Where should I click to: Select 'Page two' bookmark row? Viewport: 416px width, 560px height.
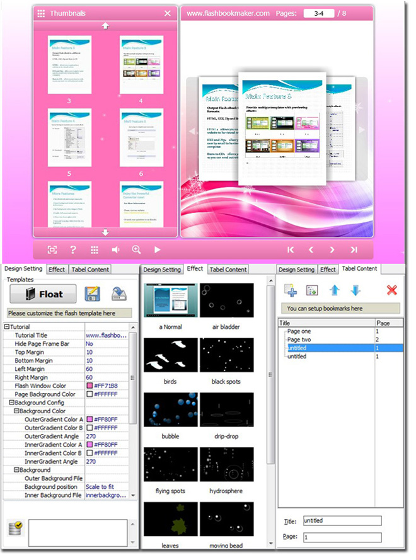(x=340, y=340)
